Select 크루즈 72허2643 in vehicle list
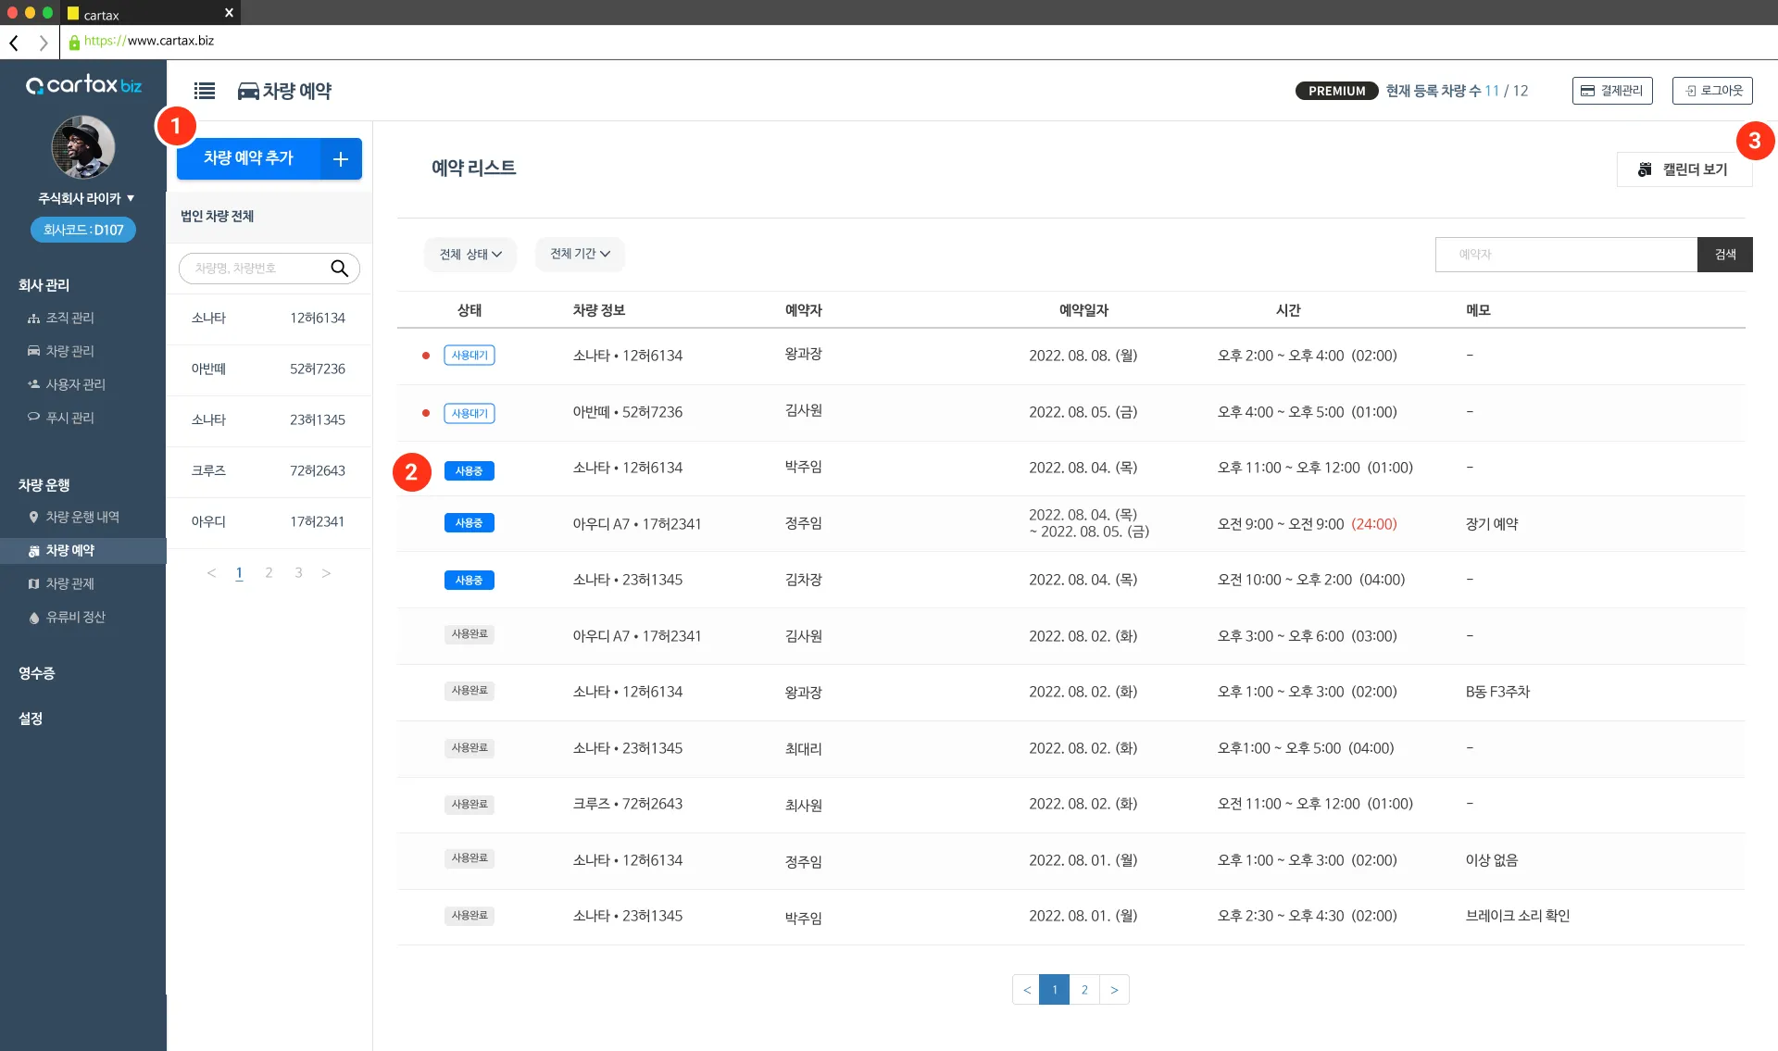The width and height of the screenshot is (1778, 1051). [x=269, y=470]
